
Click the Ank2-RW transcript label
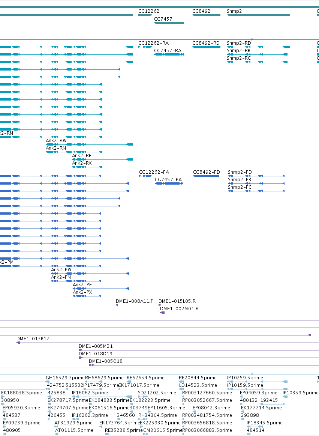pos(56,141)
